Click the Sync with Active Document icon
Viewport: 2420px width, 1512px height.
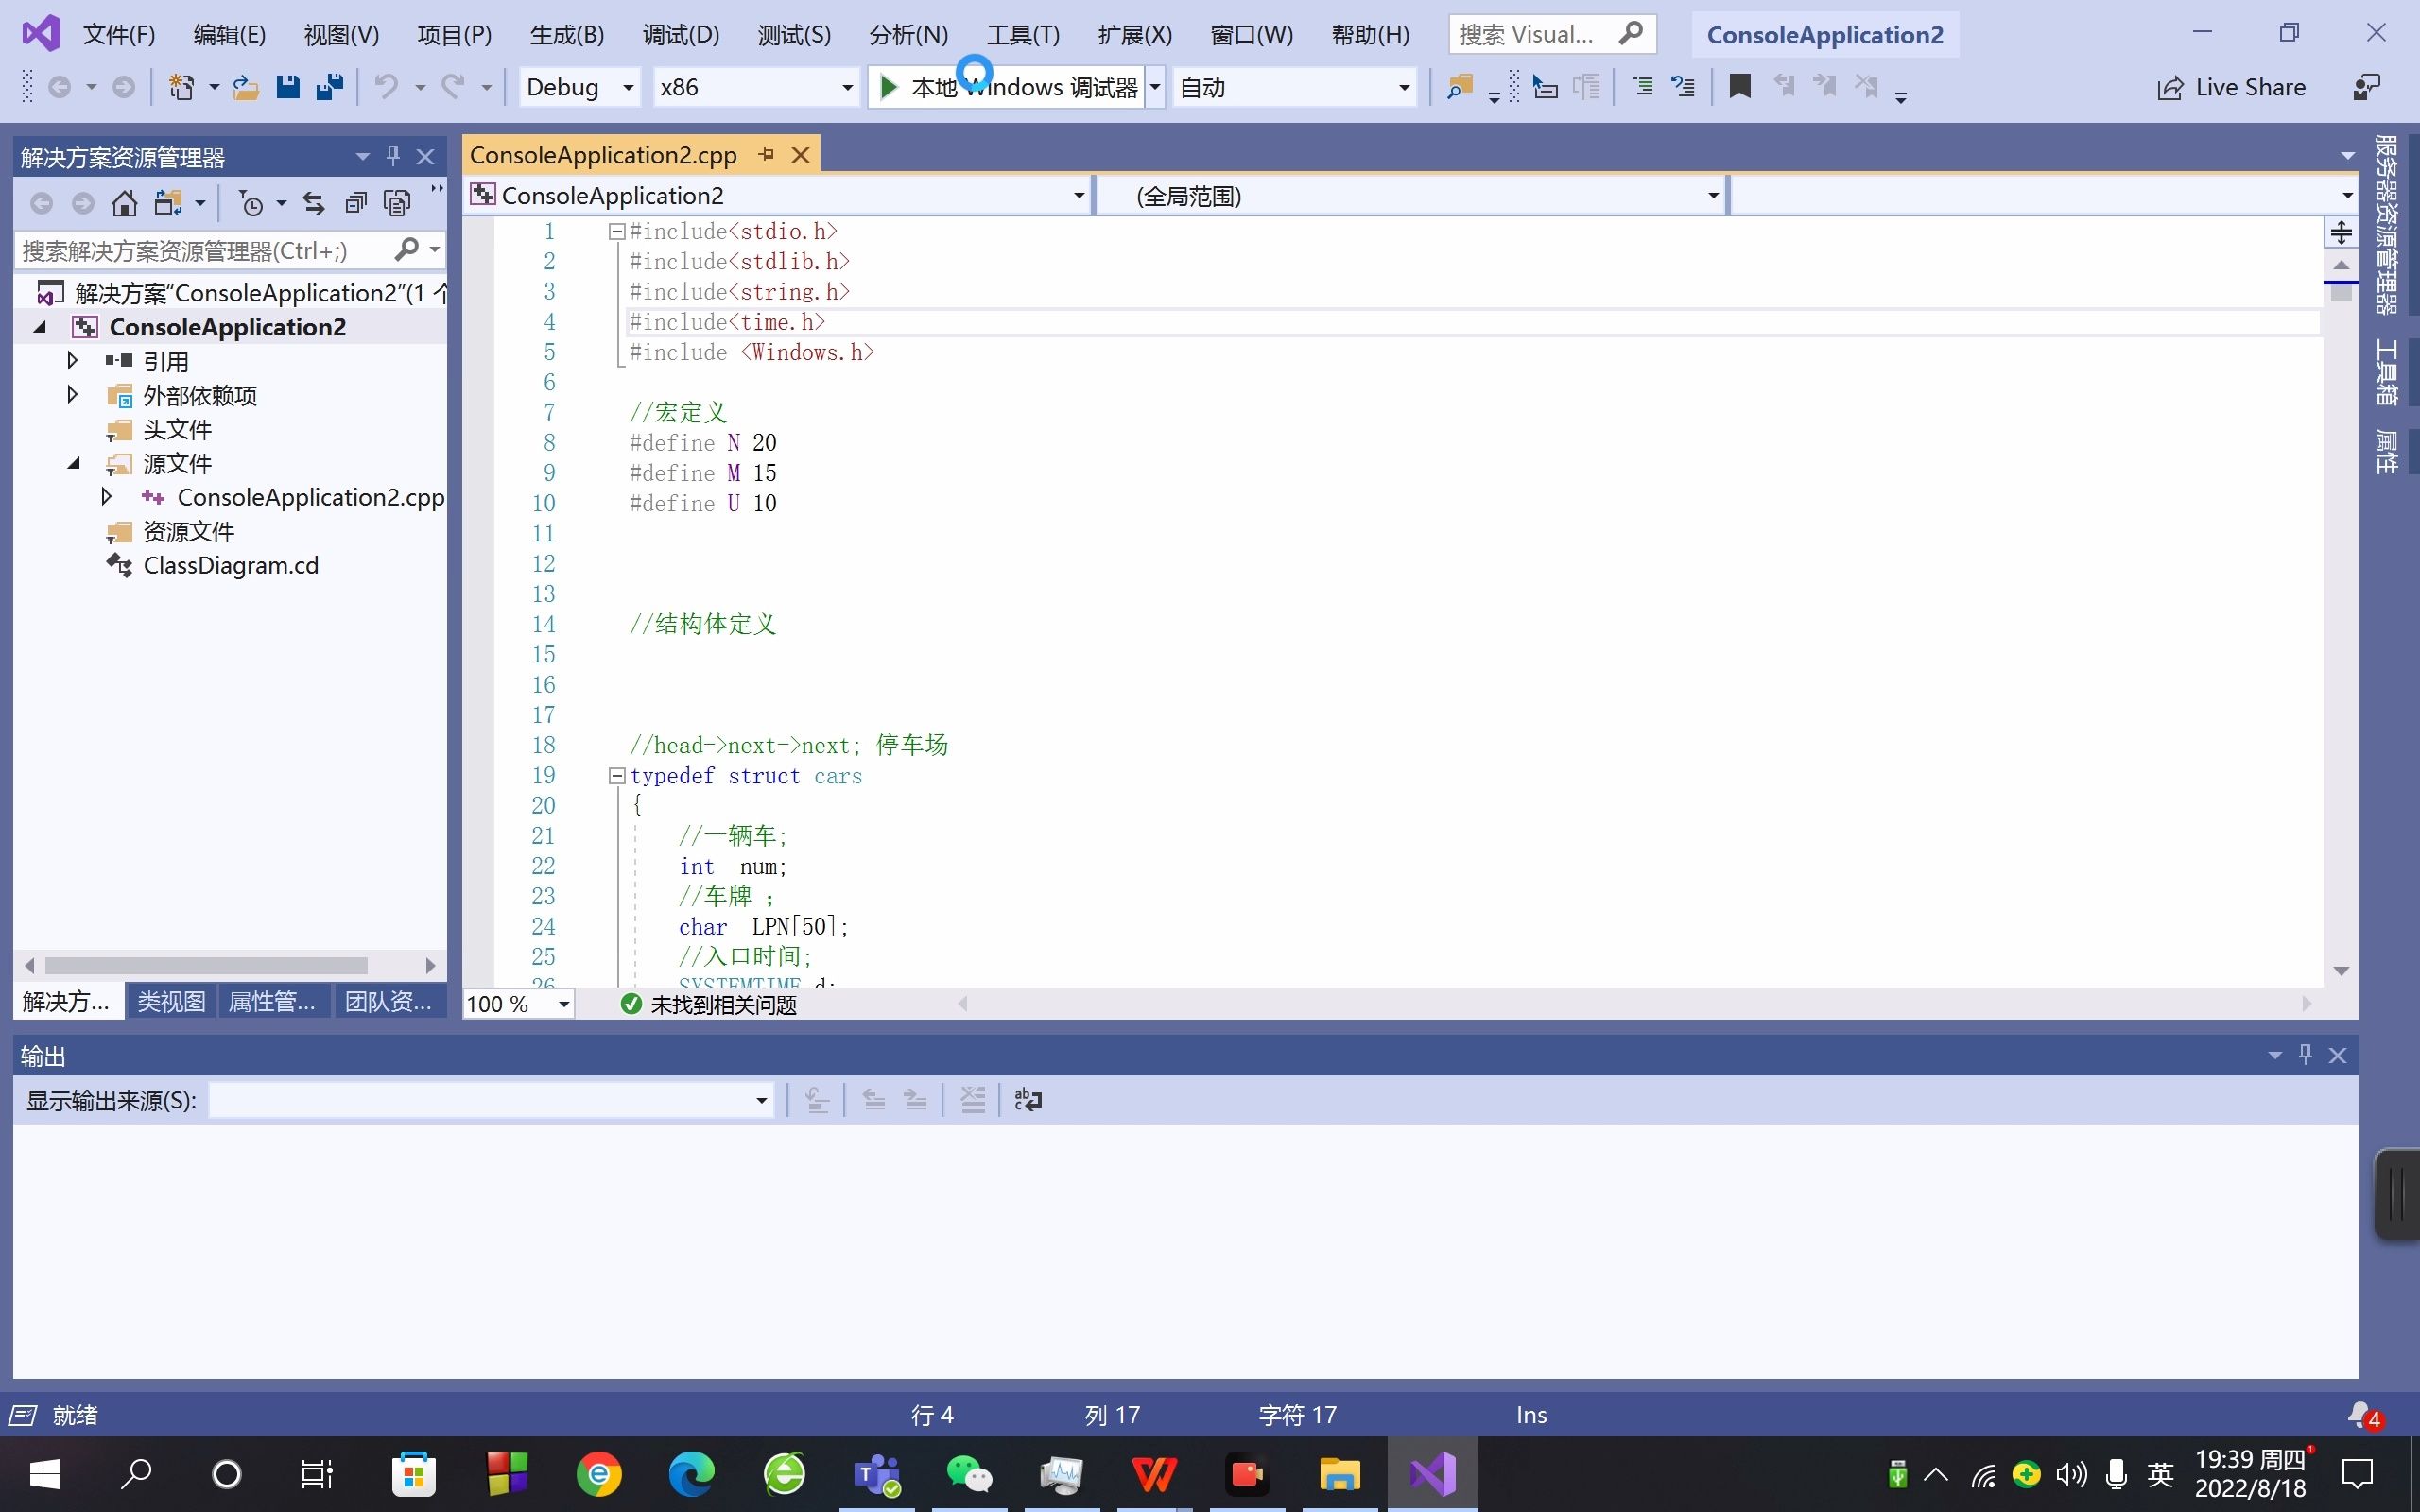pos(314,204)
